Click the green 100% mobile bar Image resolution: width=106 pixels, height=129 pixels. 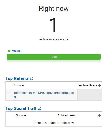[54, 57]
